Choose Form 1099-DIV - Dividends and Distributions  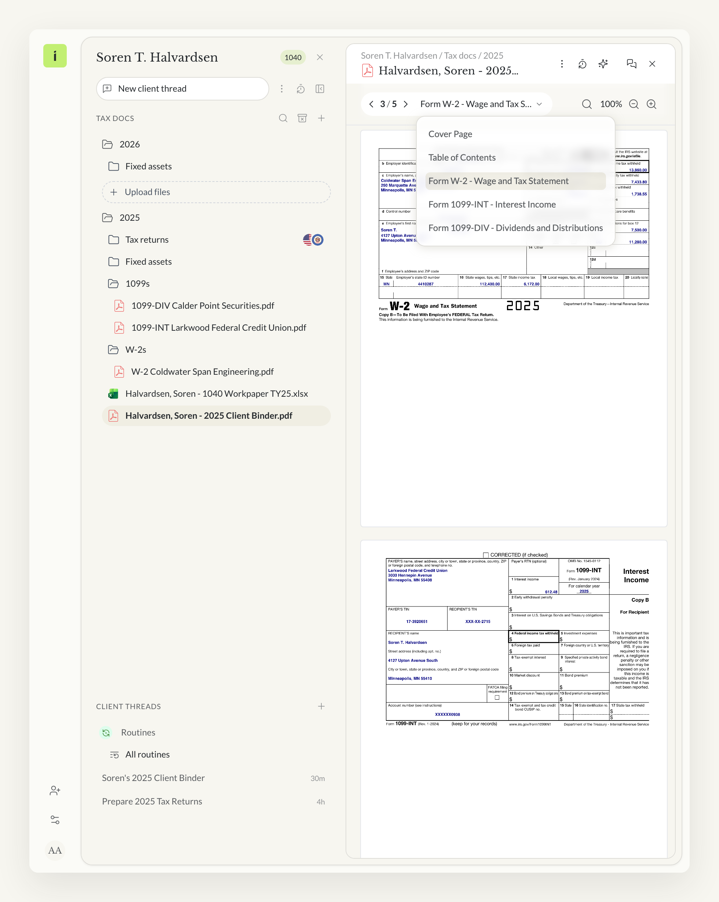515,228
